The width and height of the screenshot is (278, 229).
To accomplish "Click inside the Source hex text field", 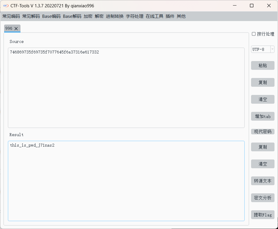I will 126,88.
